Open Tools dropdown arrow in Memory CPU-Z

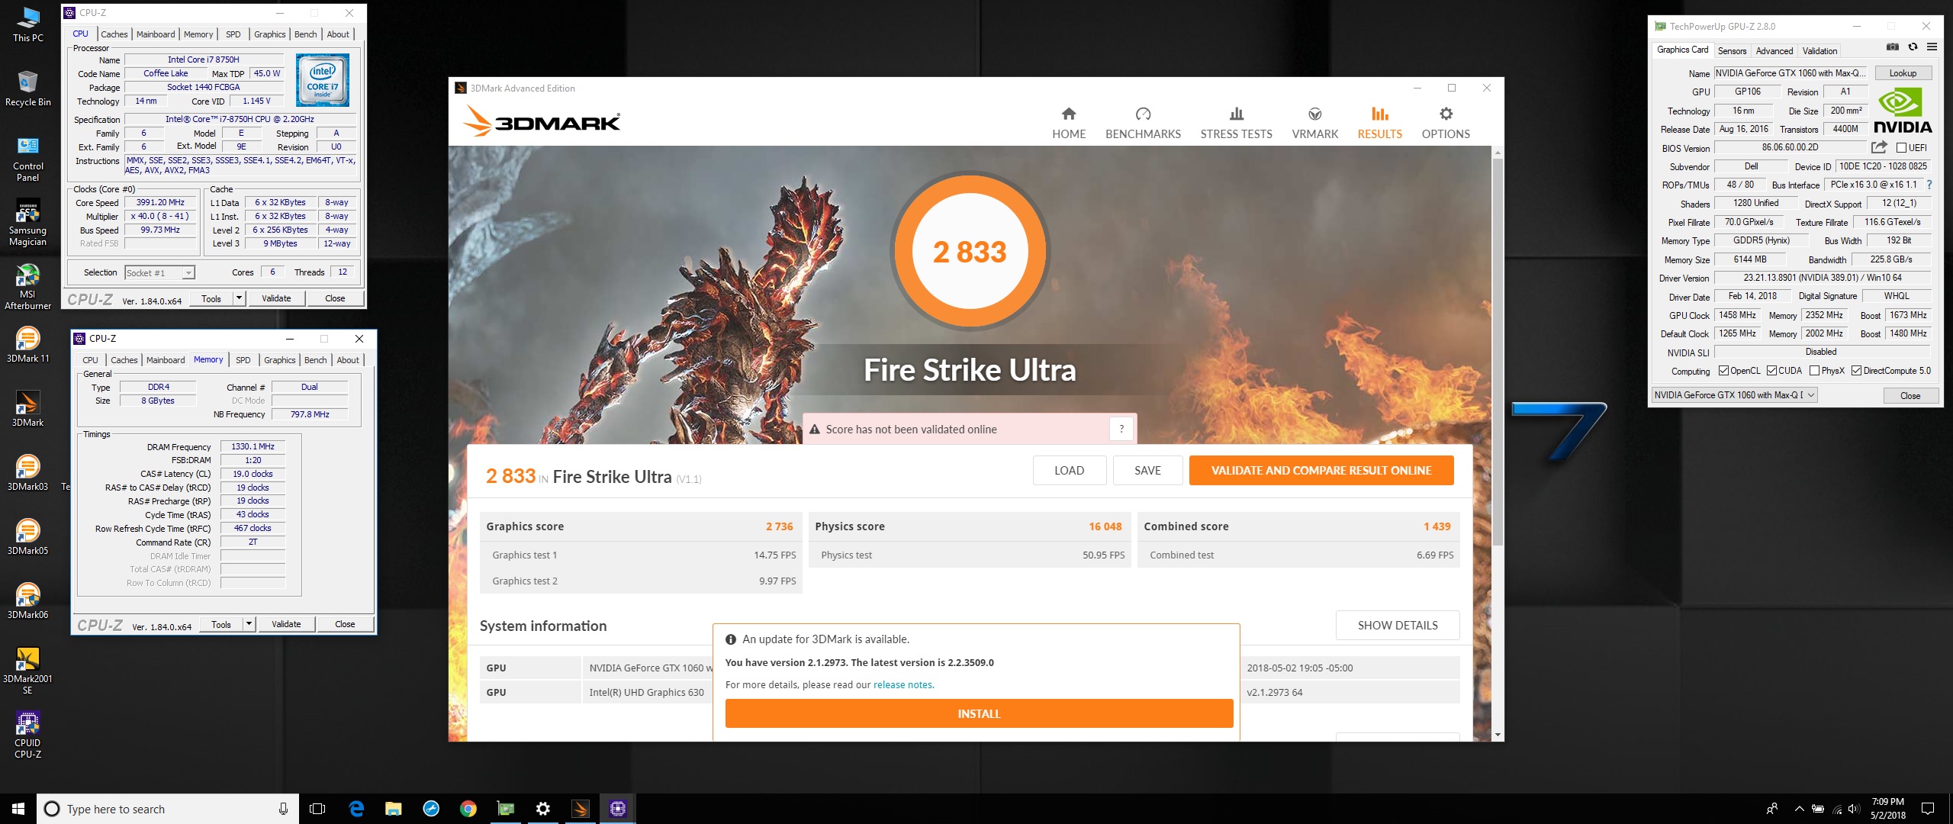[x=249, y=624]
